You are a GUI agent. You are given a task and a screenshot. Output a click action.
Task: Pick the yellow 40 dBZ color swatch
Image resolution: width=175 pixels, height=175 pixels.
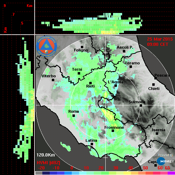tap(127, 173)
